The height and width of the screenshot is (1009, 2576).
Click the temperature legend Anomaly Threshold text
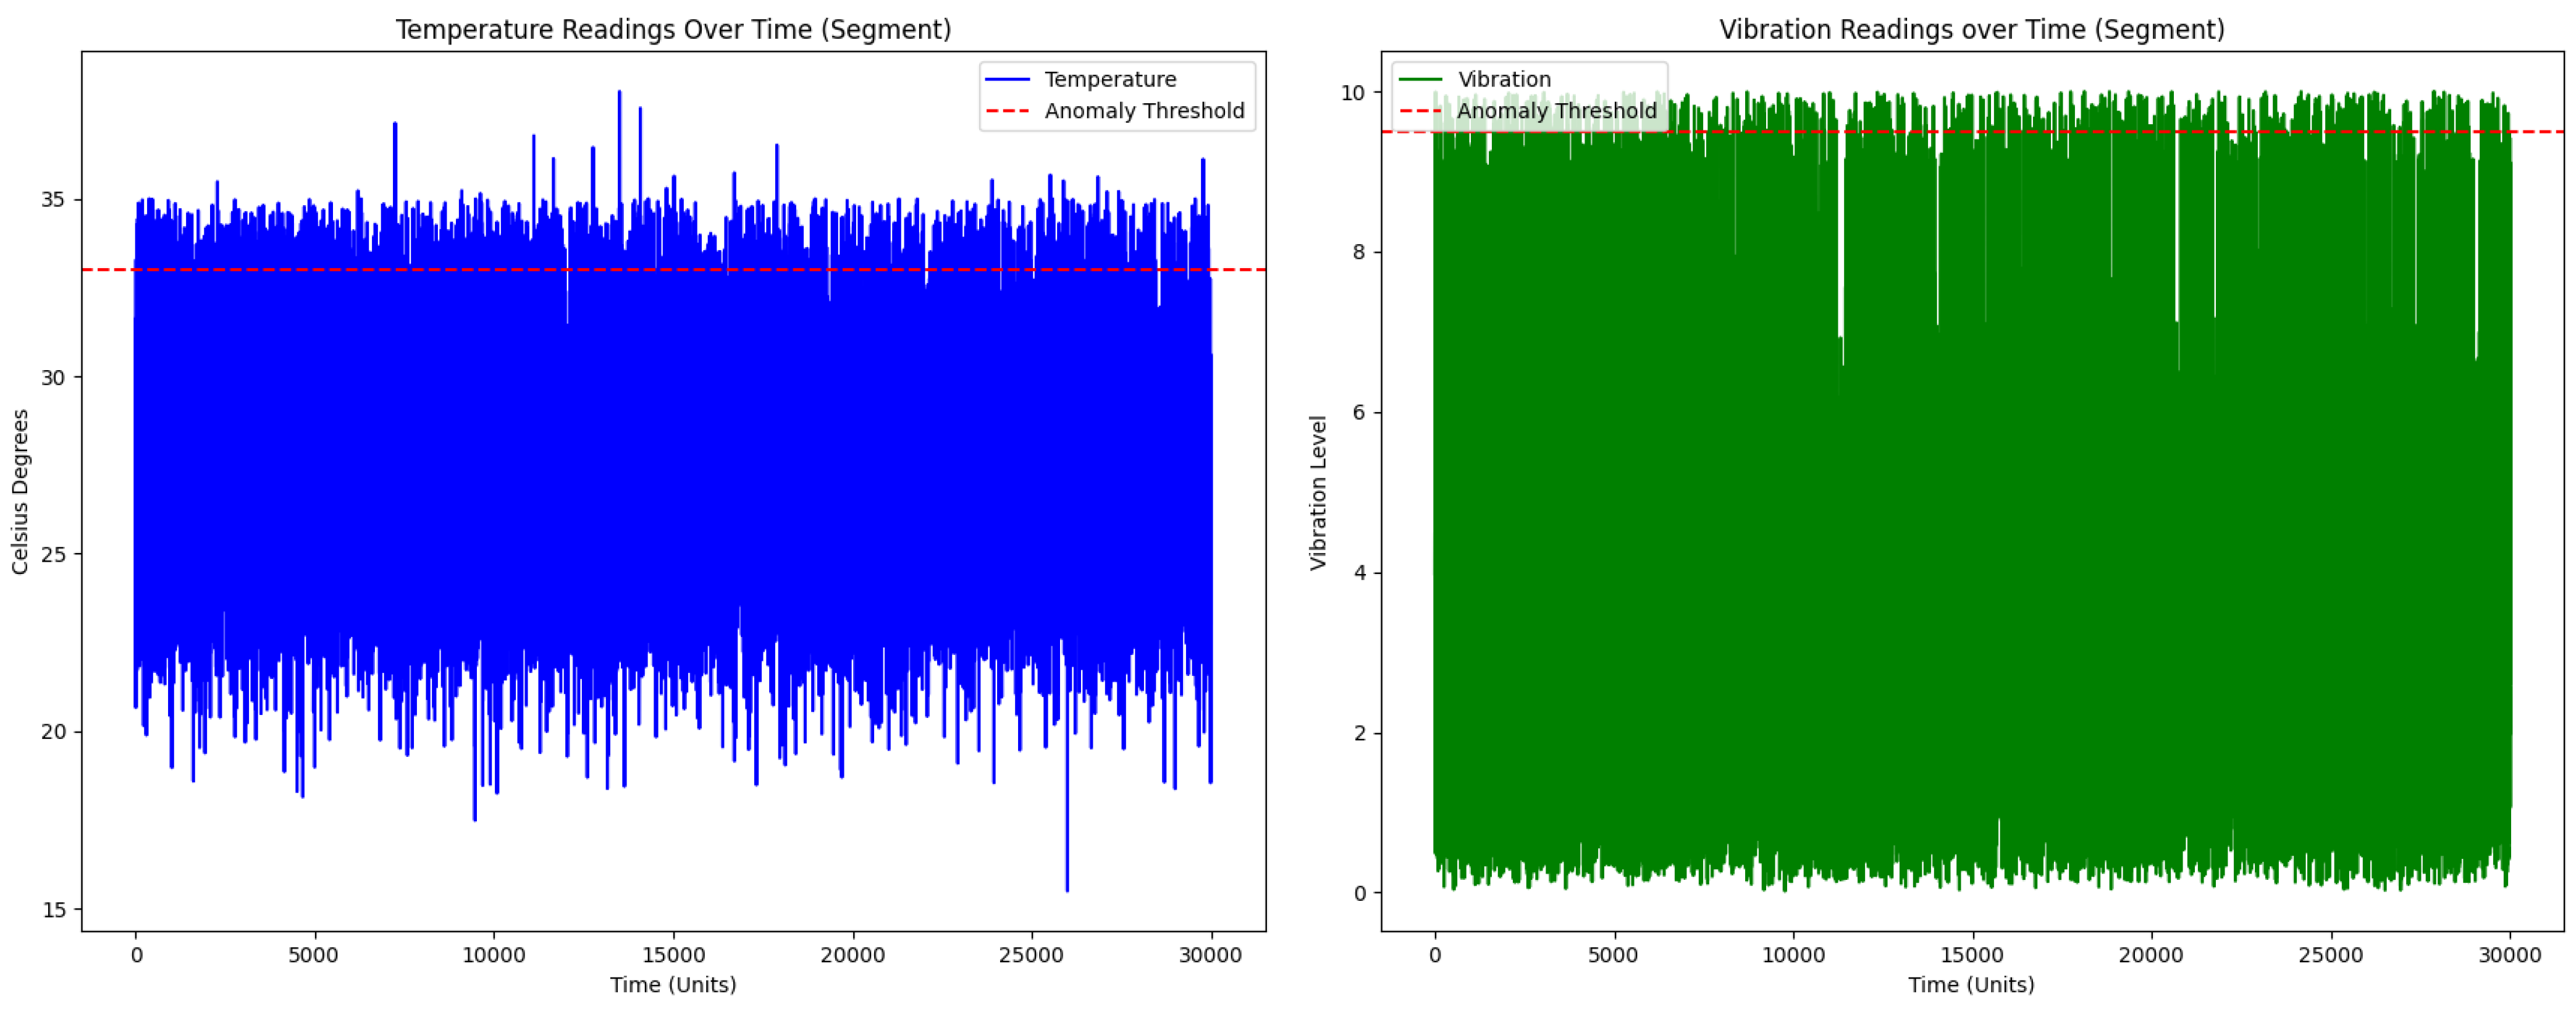[x=1144, y=111]
